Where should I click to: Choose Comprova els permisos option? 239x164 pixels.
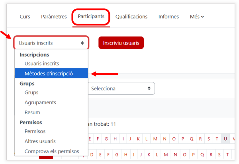(x=51, y=151)
